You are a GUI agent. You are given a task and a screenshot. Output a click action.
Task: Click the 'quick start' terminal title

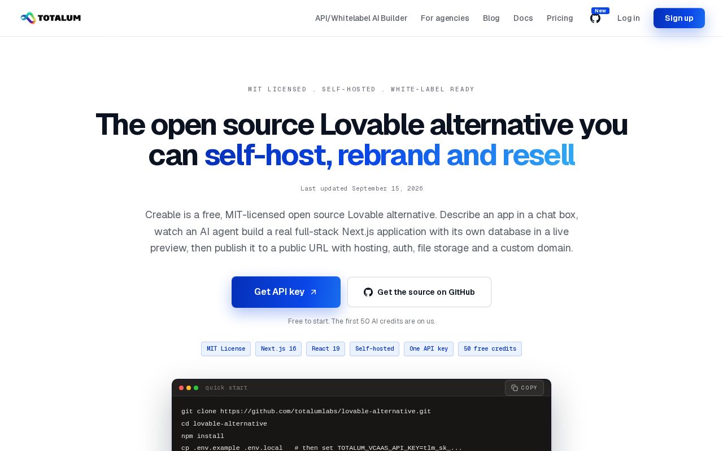(226, 388)
